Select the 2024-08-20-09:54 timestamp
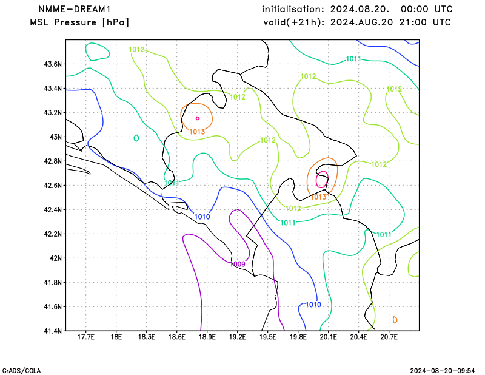 [443, 371]
